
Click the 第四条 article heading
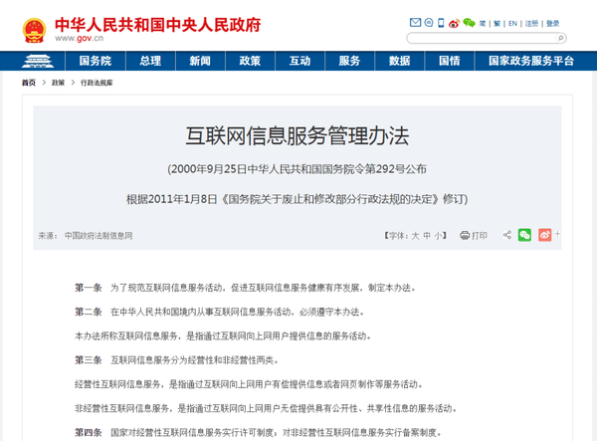coord(88,432)
